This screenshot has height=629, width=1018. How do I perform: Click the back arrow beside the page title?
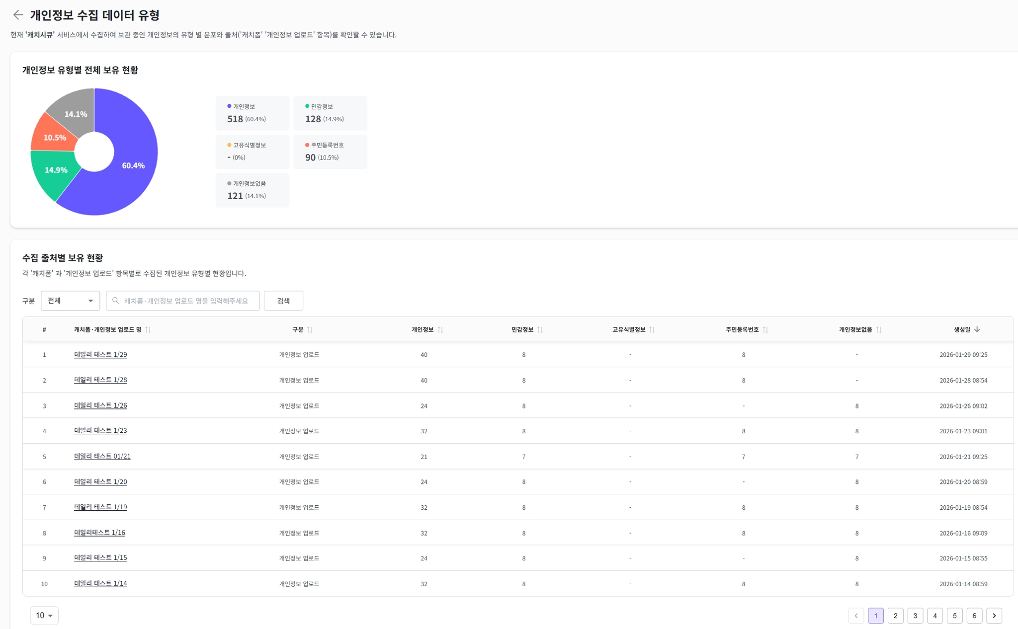18,15
